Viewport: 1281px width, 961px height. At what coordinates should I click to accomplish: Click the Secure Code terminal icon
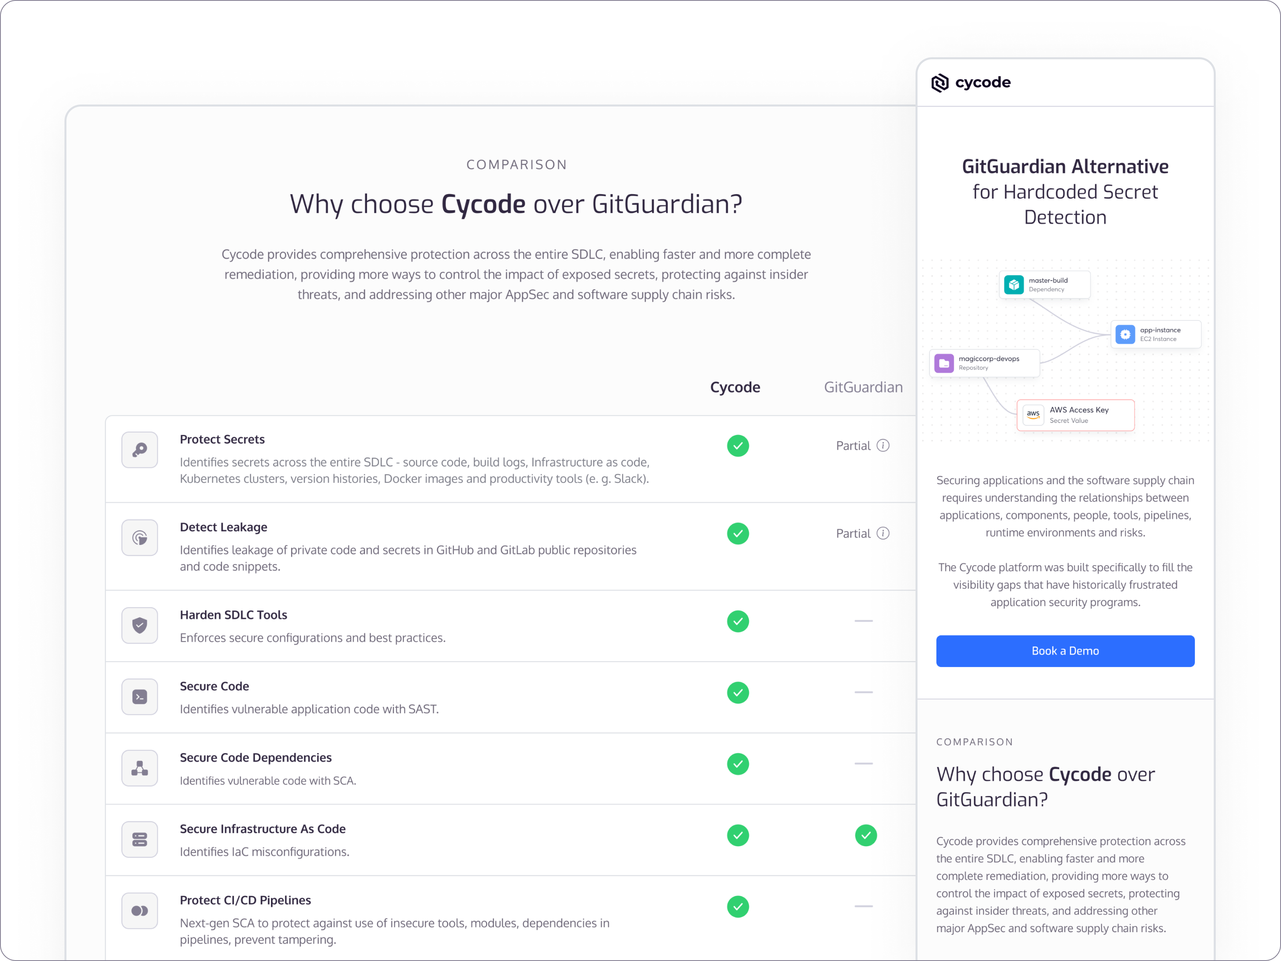click(140, 697)
